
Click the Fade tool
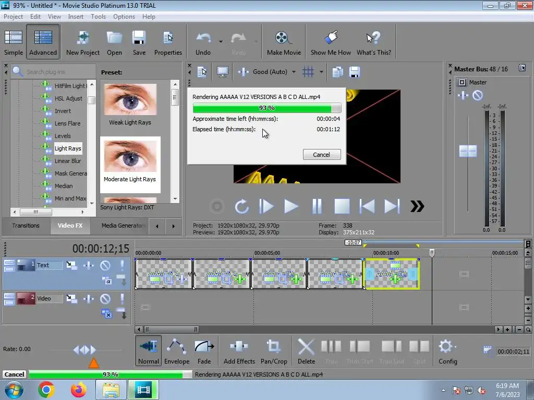204,351
